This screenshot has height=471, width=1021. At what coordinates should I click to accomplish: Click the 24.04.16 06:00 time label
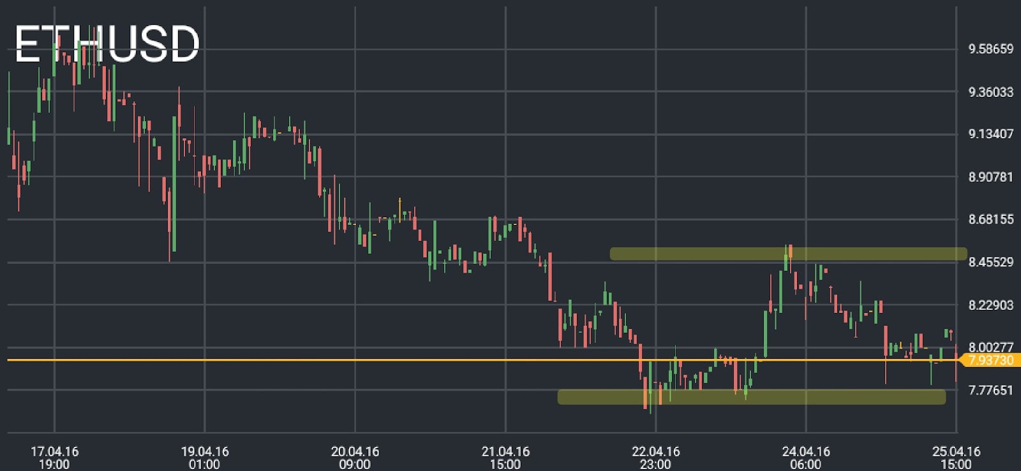pos(806,458)
